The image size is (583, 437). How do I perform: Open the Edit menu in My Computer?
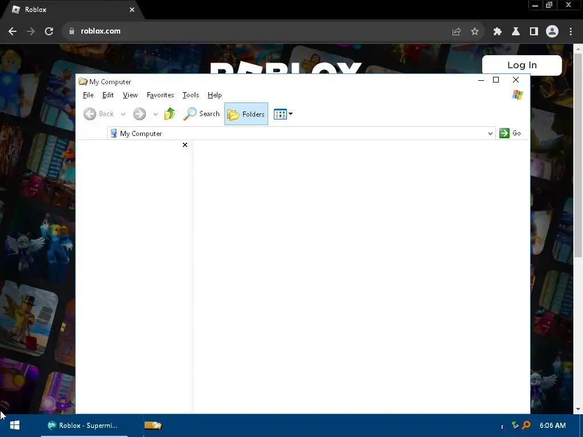[108, 95]
